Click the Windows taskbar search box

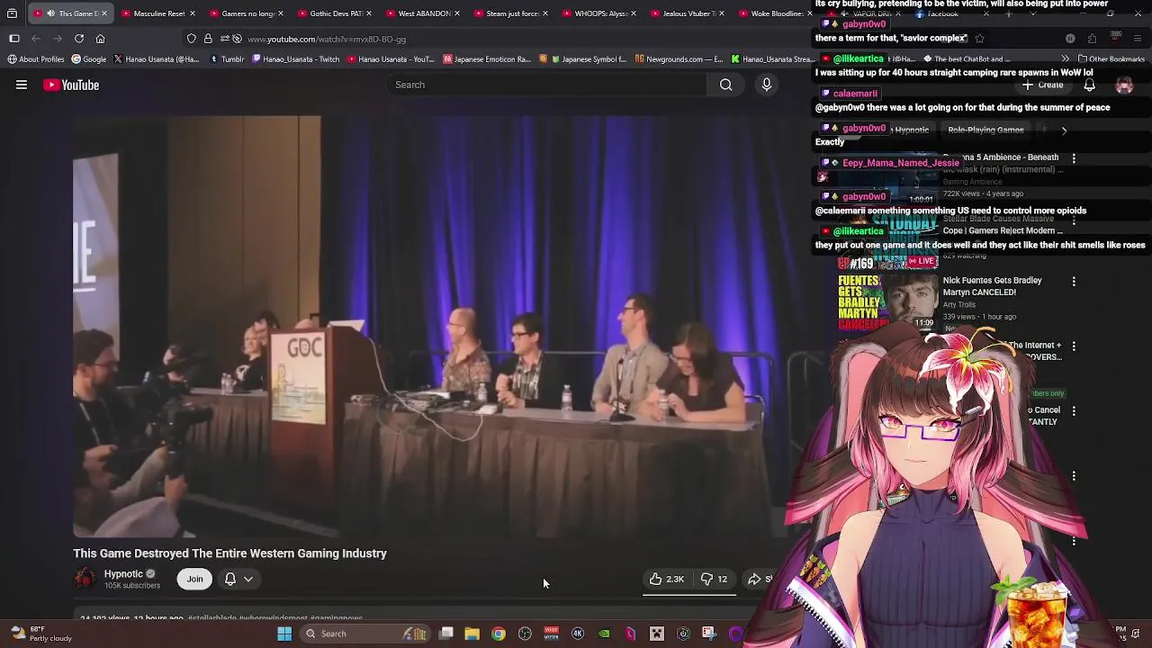tap(364, 634)
